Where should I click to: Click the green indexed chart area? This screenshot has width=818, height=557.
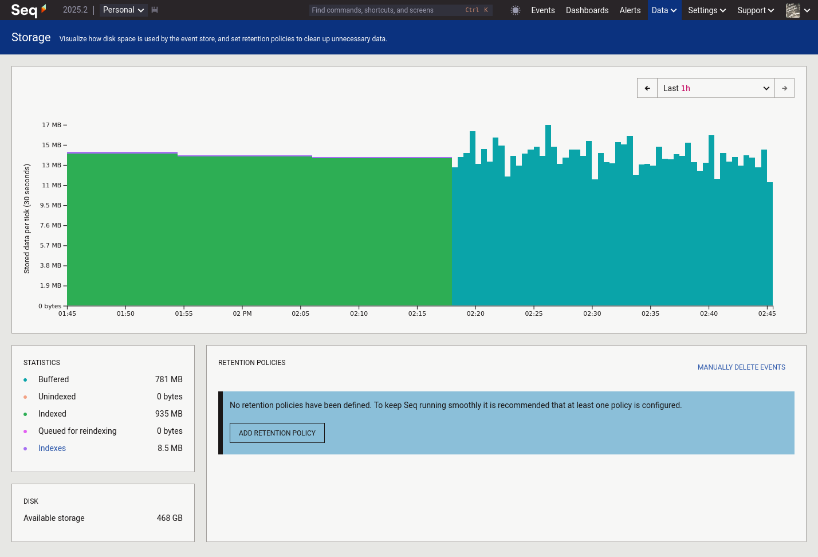click(x=259, y=229)
